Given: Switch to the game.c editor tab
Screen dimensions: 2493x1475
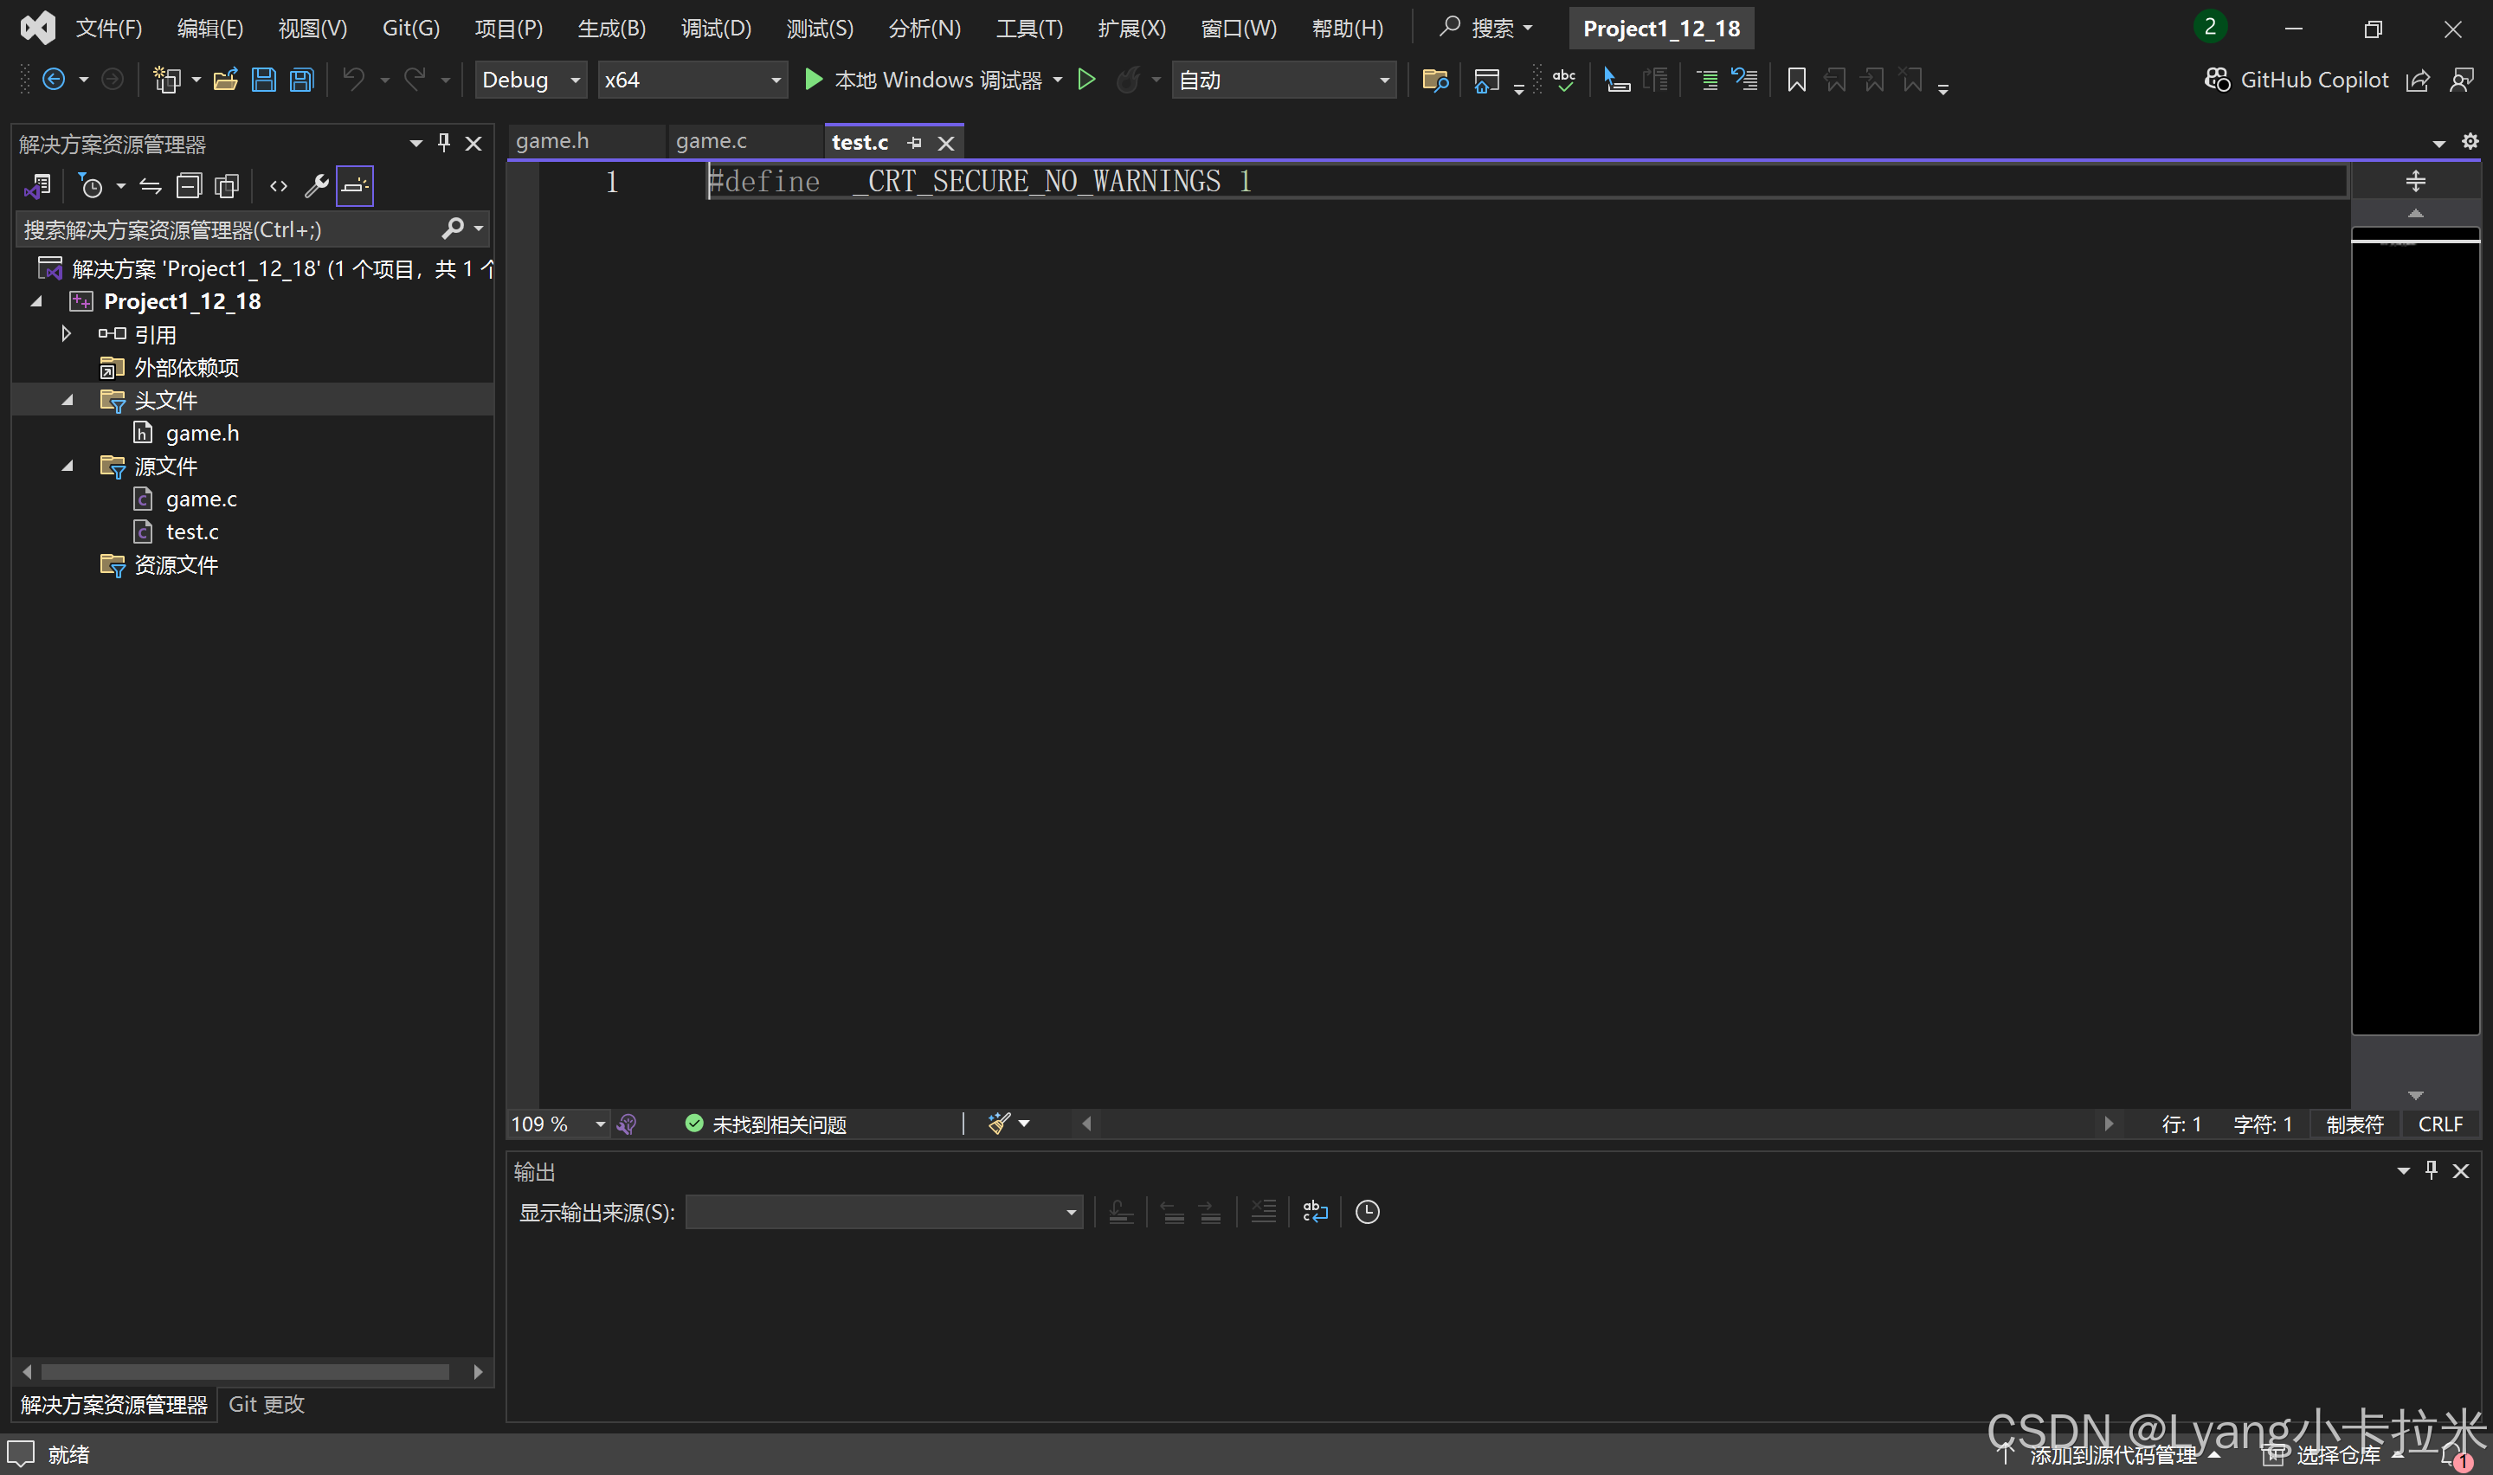Looking at the screenshot, I should (712, 141).
